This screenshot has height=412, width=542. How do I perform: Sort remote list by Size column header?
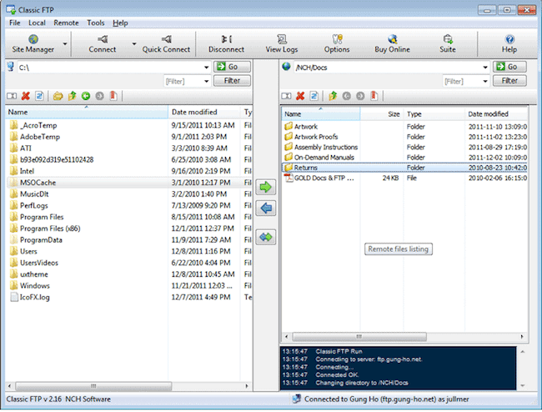382,113
